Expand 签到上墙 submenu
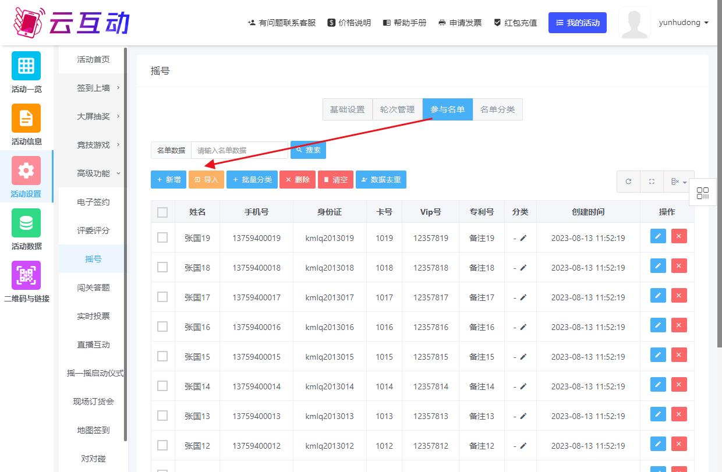Screen dimensions: 722x472 pos(93,88)
